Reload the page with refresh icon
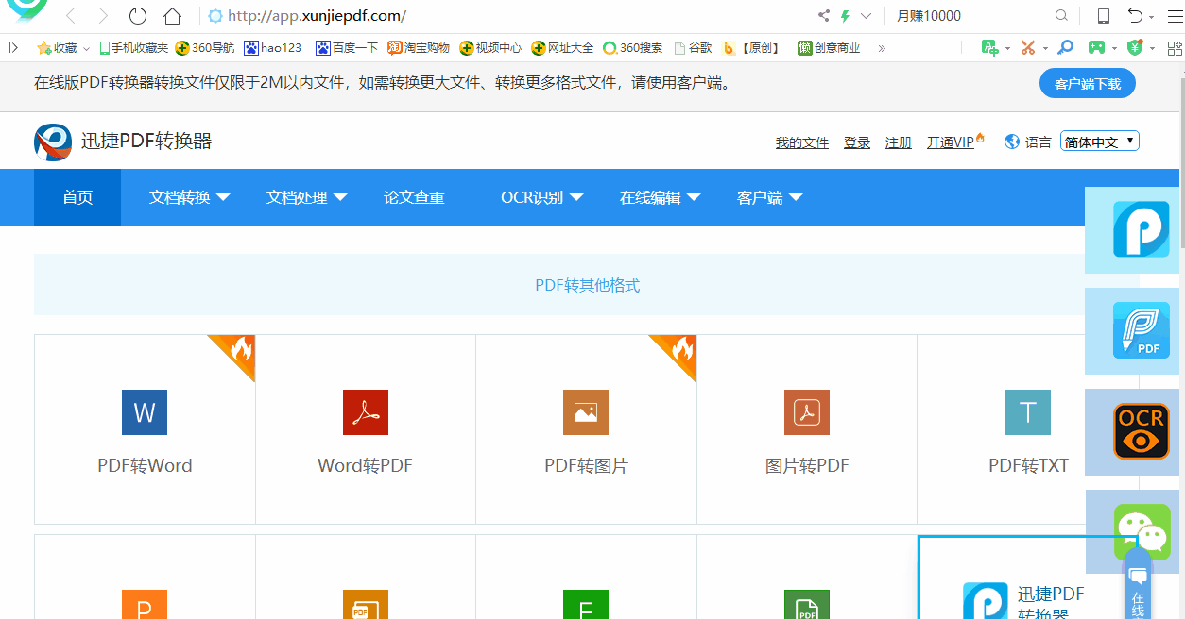1185x619 pixels. [x=138, y=16]
